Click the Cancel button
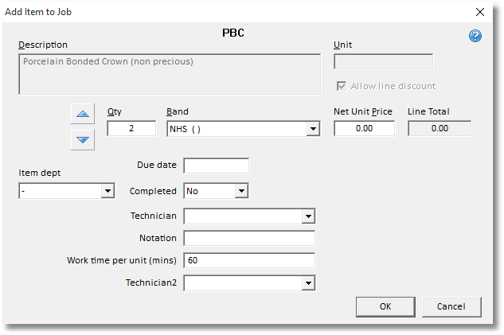504x335 pixels. pyautogui.click(x=450, y=306)
